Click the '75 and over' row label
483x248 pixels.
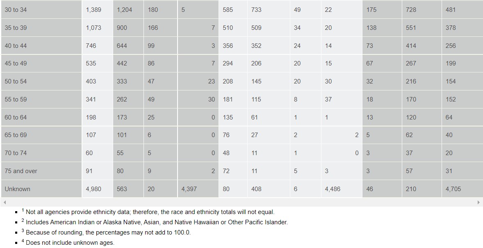(x=41, y=171)
